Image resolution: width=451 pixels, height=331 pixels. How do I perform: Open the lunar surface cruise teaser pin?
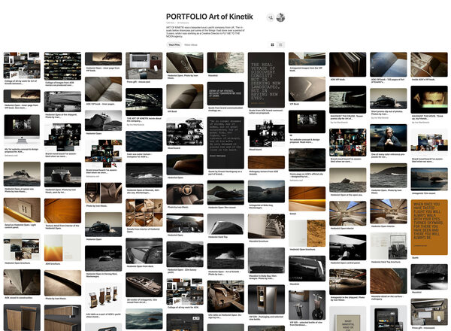pyautogui.click(x=347, y=99)
